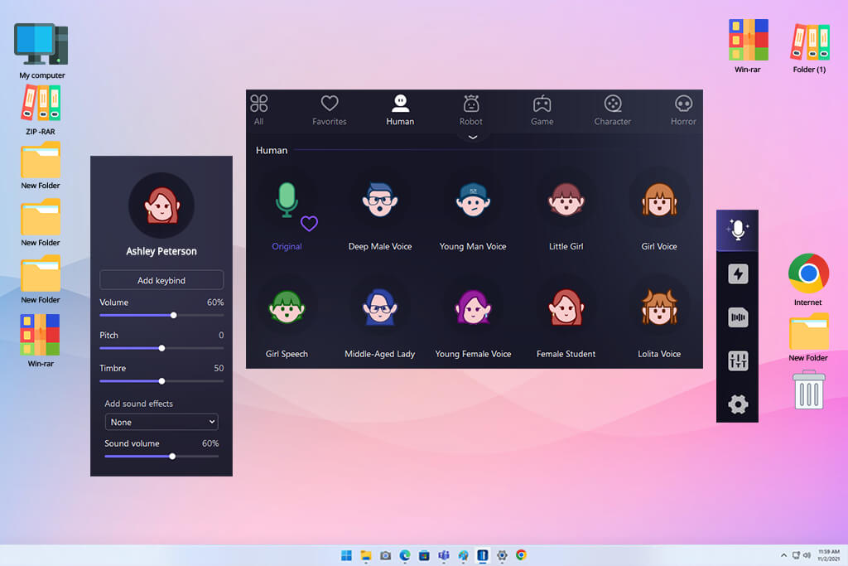Pick the Lolita Voice avatar
The width and height of the screenshot is (848, 566).
658,307
